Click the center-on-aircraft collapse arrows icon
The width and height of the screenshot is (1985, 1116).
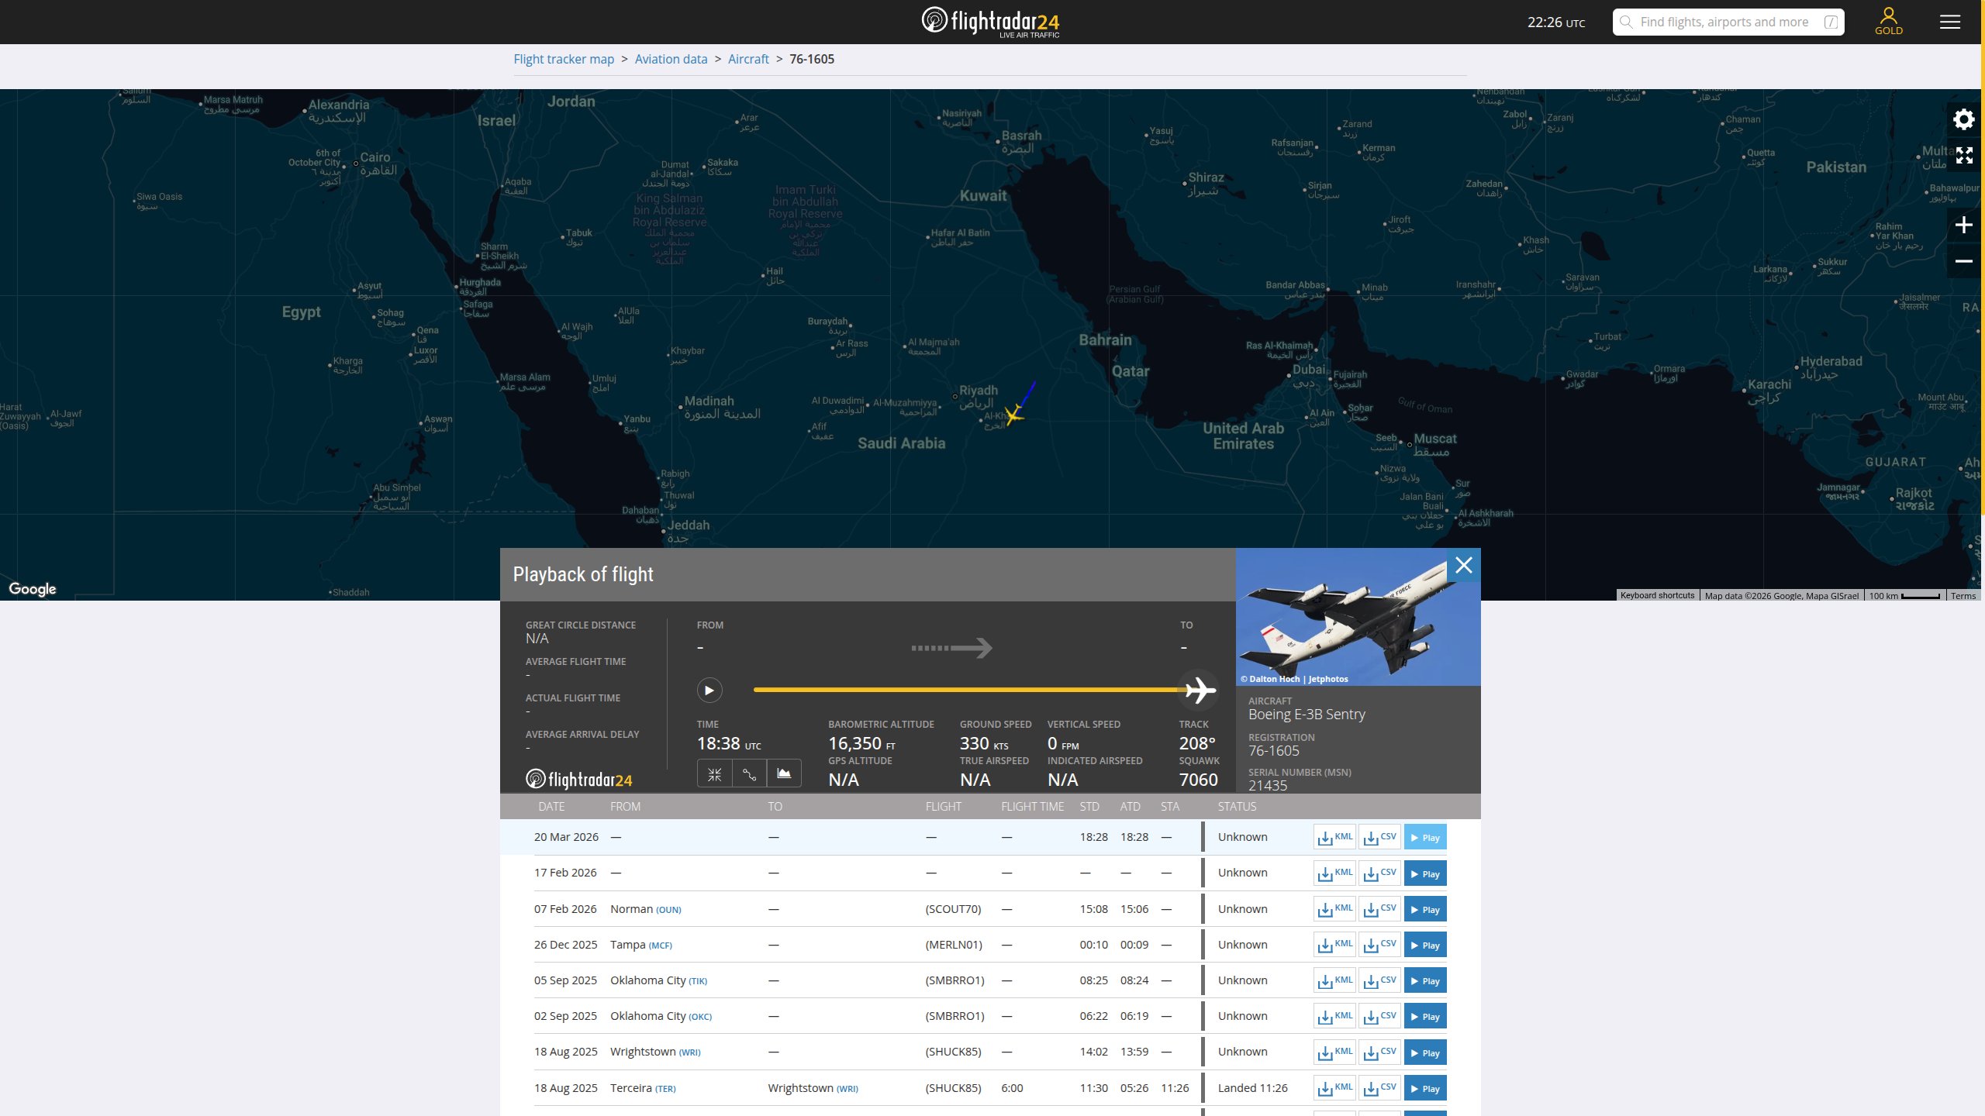pyautogui.click(x=714, y=773)
